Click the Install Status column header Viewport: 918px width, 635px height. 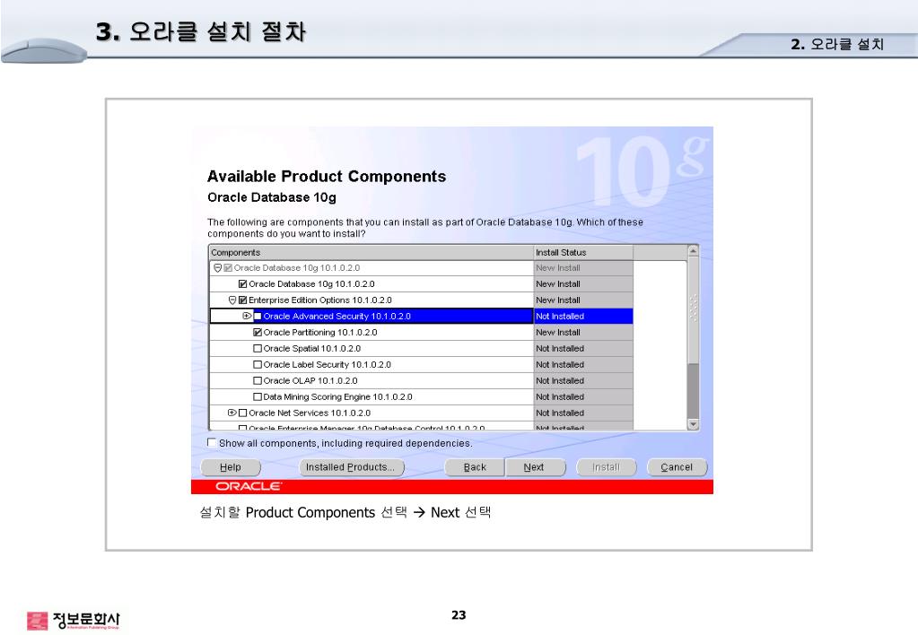tap(583, 252)
